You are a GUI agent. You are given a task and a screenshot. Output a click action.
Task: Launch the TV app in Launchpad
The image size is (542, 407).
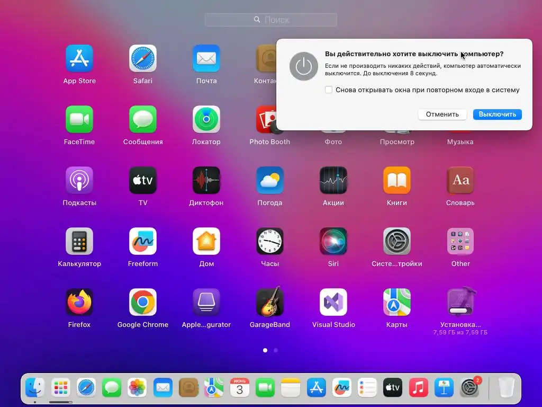click(x=143, y=180)
